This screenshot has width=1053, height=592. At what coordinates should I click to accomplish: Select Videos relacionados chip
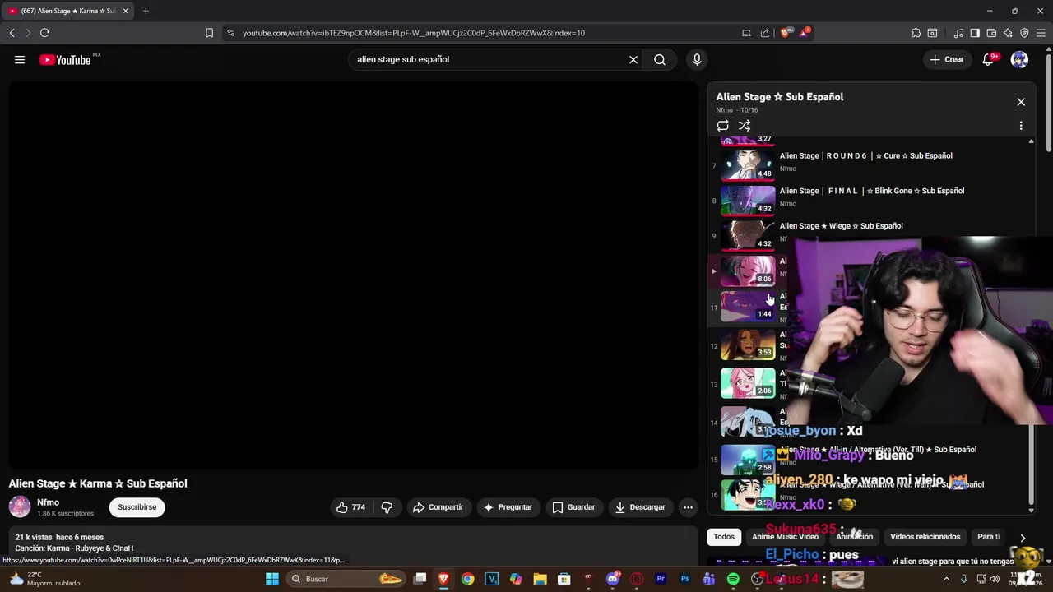click(925, 537)
